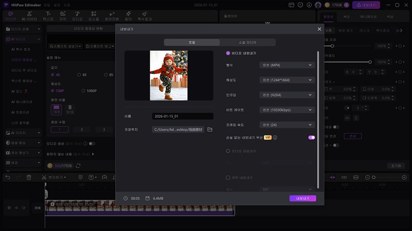Select the 비디오 내보내기 radio button
The width and height of the screenshot is (412, 231).
click(x=228, y=53)
